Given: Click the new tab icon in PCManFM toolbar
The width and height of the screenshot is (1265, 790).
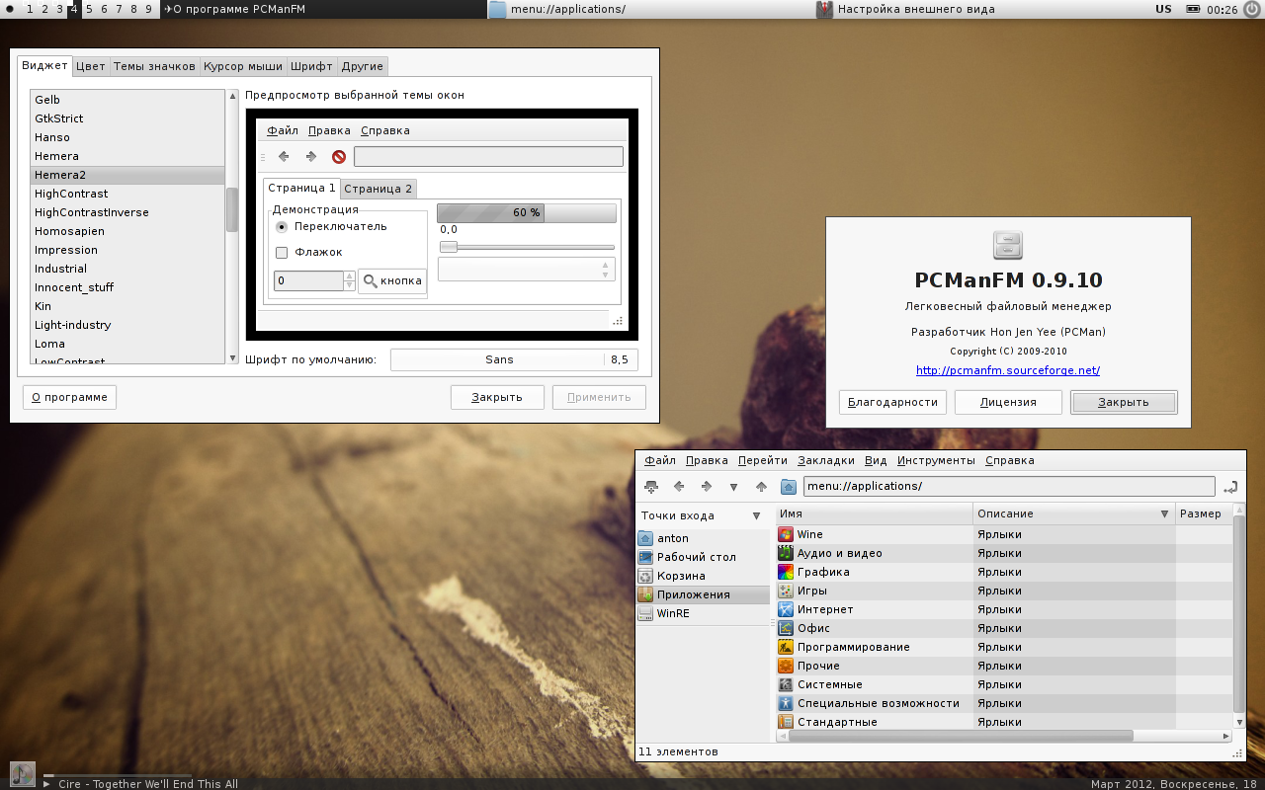Looking at the screenshot, I should (x=650, y=486).
